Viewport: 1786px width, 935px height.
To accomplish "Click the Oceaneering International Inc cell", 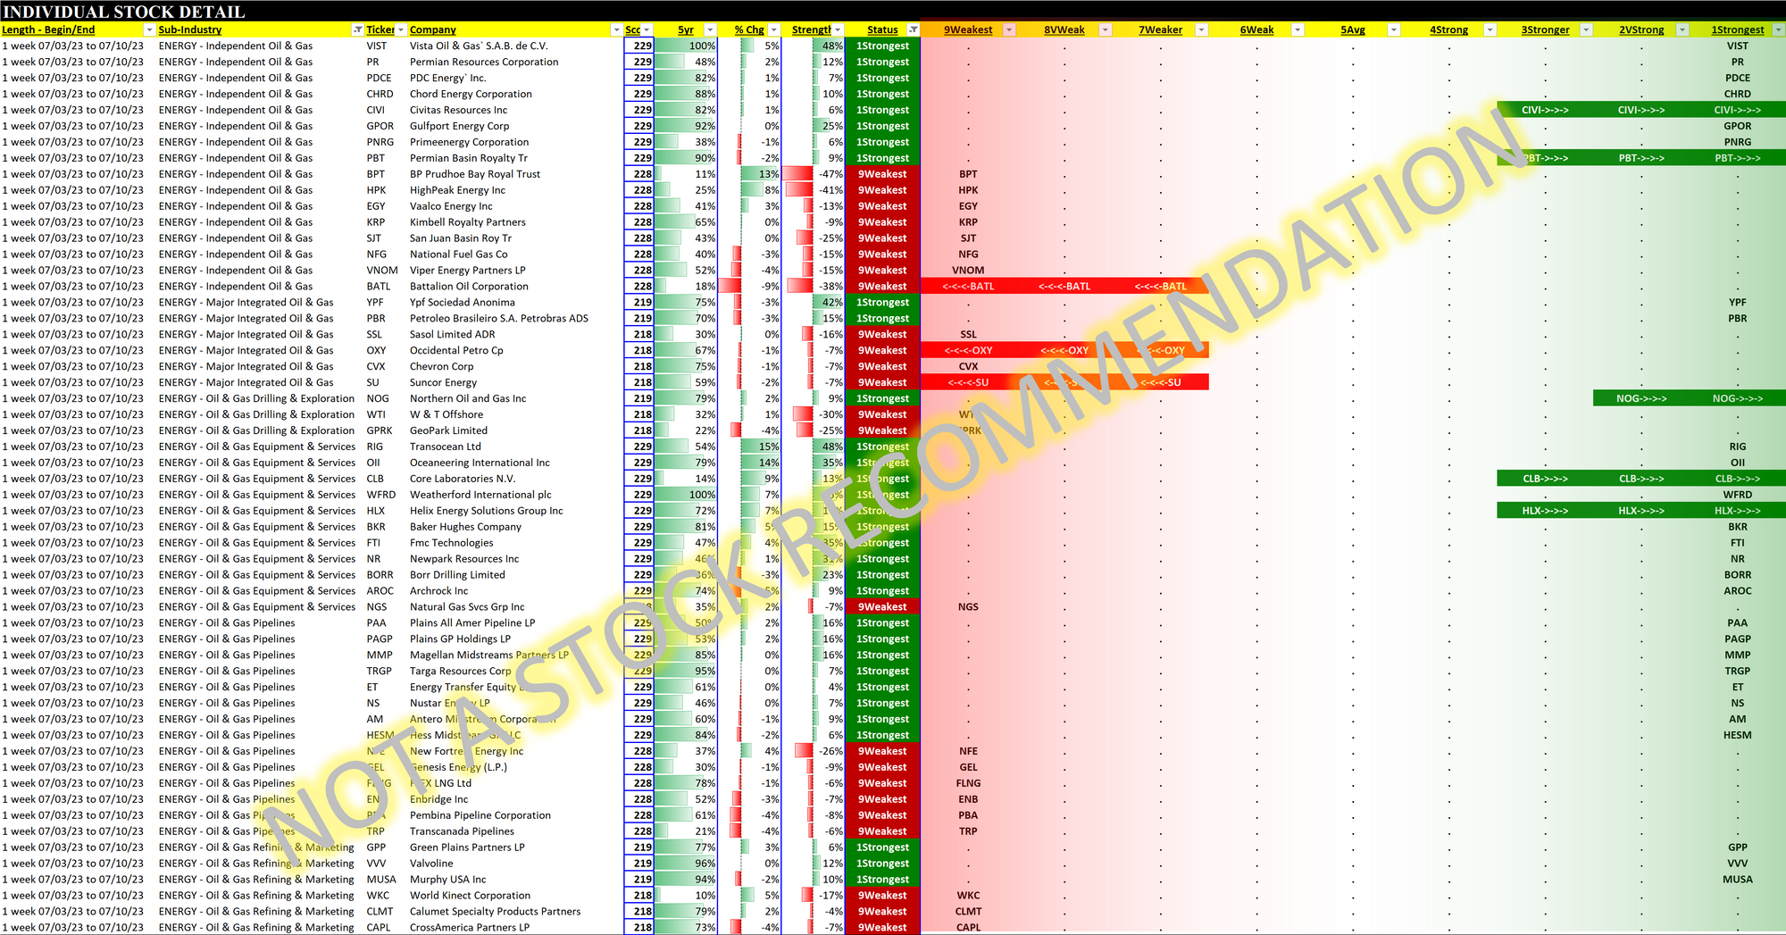I will pos(515,463).
